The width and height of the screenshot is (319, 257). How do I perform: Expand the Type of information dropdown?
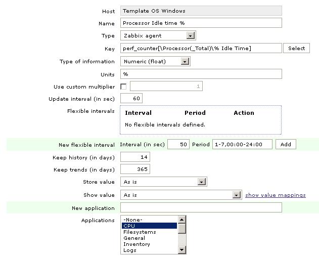pyautogui.click(x=185, y=62)
